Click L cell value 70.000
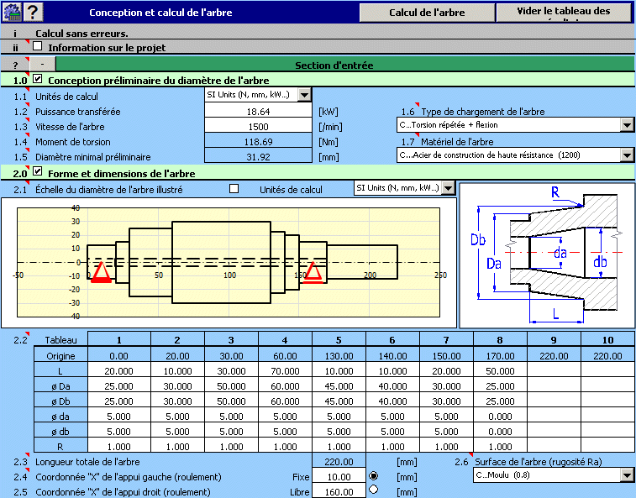 coord(285,371)
